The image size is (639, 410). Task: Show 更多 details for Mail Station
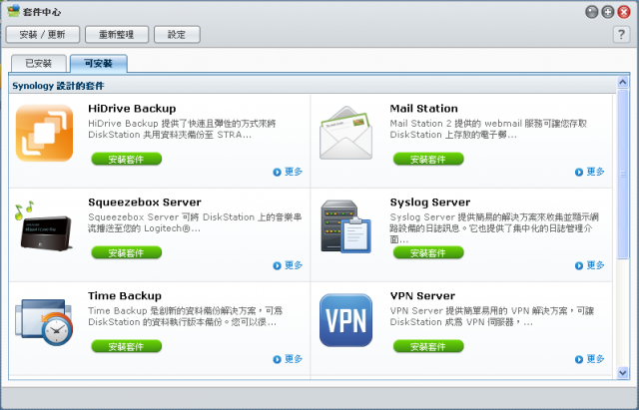pyautogui.click(x=590, y=172)
